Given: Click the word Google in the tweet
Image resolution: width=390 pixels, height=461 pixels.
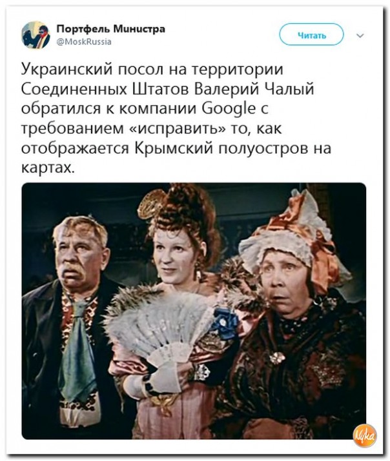Looking at the screenshot, I should 229,108.
